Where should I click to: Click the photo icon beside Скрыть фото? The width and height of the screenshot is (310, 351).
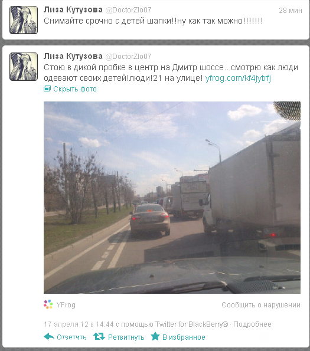47,88
